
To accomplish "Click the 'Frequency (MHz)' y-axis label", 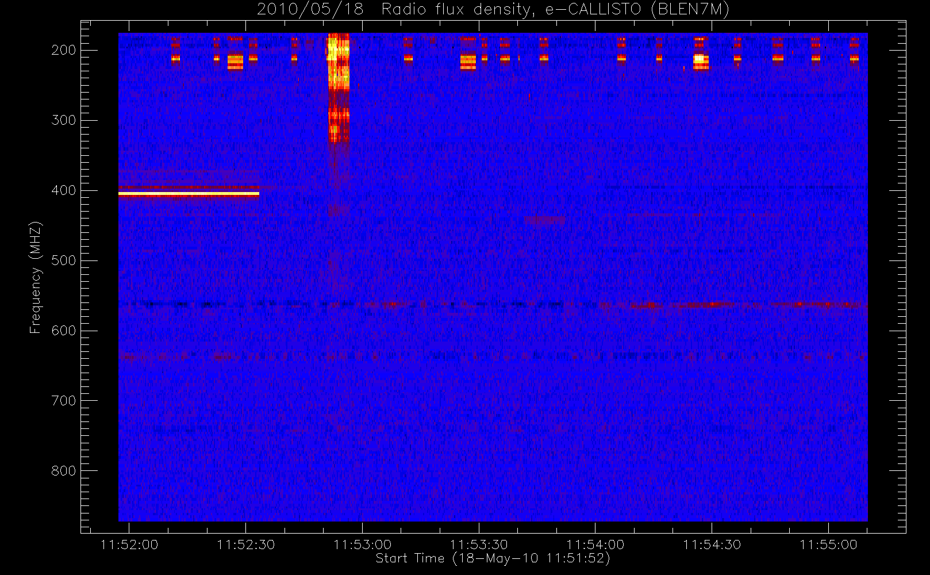I will 36,277.
